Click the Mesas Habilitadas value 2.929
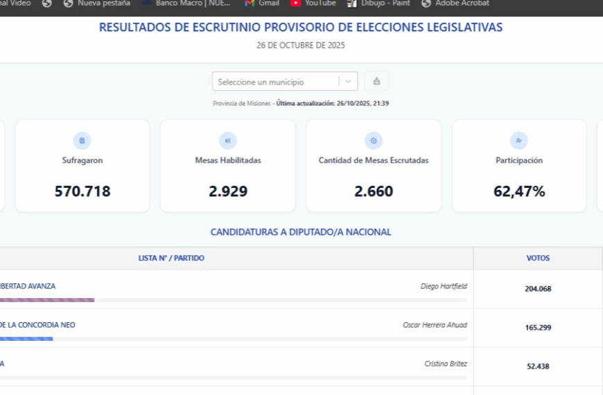Image resolution: width=603 pixels, height=395 pixels. (228, 191)
